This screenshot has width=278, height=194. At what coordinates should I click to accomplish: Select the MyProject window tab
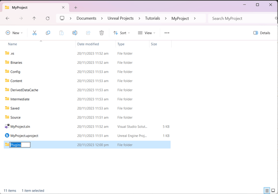(x=35, y=7)
